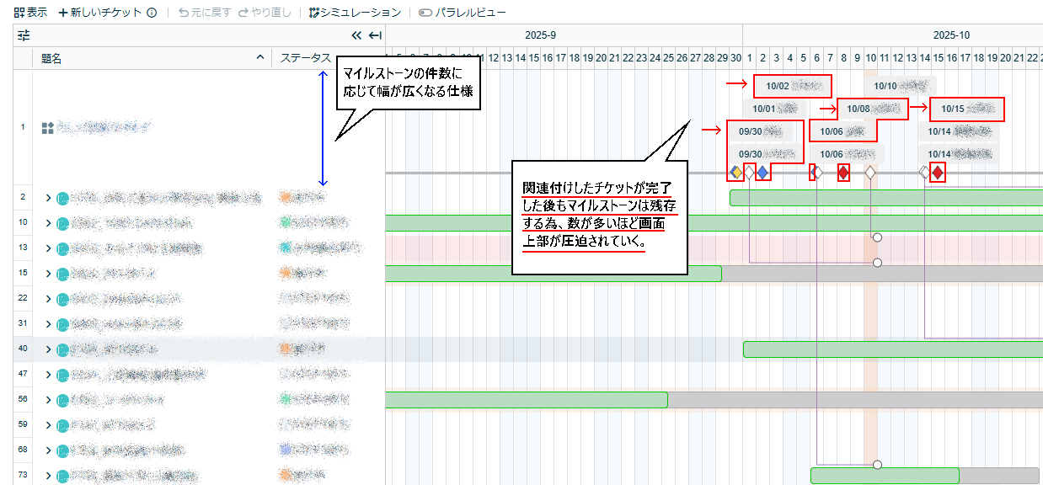Expand ticket row number 2
1043x485 pixels.
click(48, 199)
